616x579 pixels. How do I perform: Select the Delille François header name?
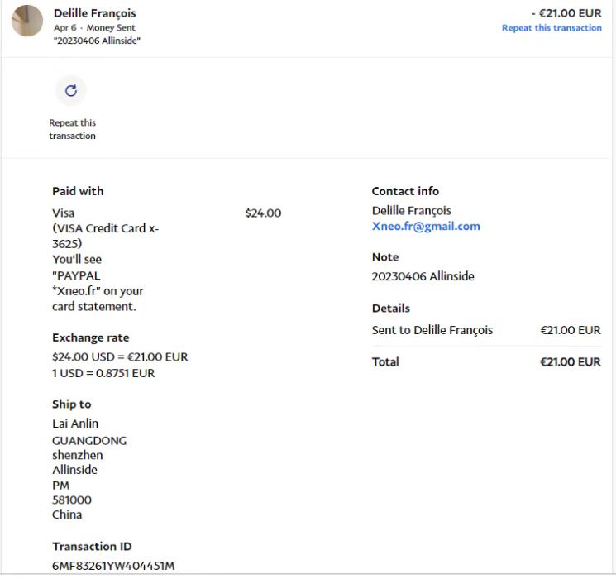94,13
